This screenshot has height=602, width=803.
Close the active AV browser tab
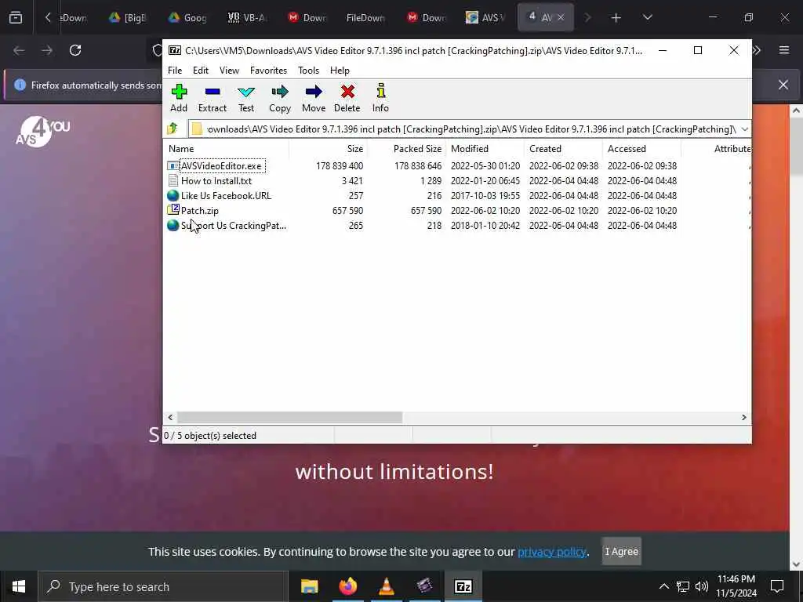tap(561, 17)
